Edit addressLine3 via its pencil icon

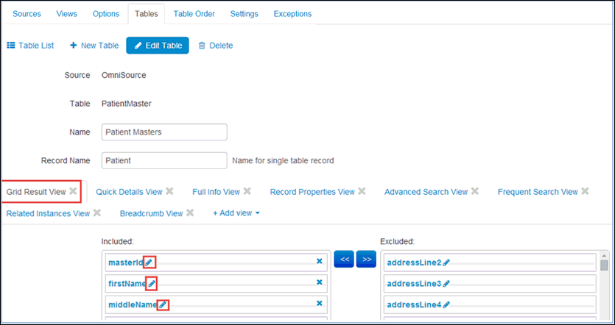pos(446,284)
